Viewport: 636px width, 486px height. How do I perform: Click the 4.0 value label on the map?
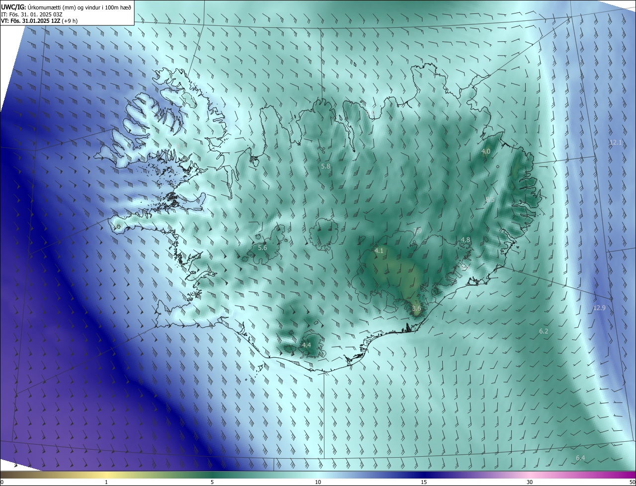click(486, 151)
